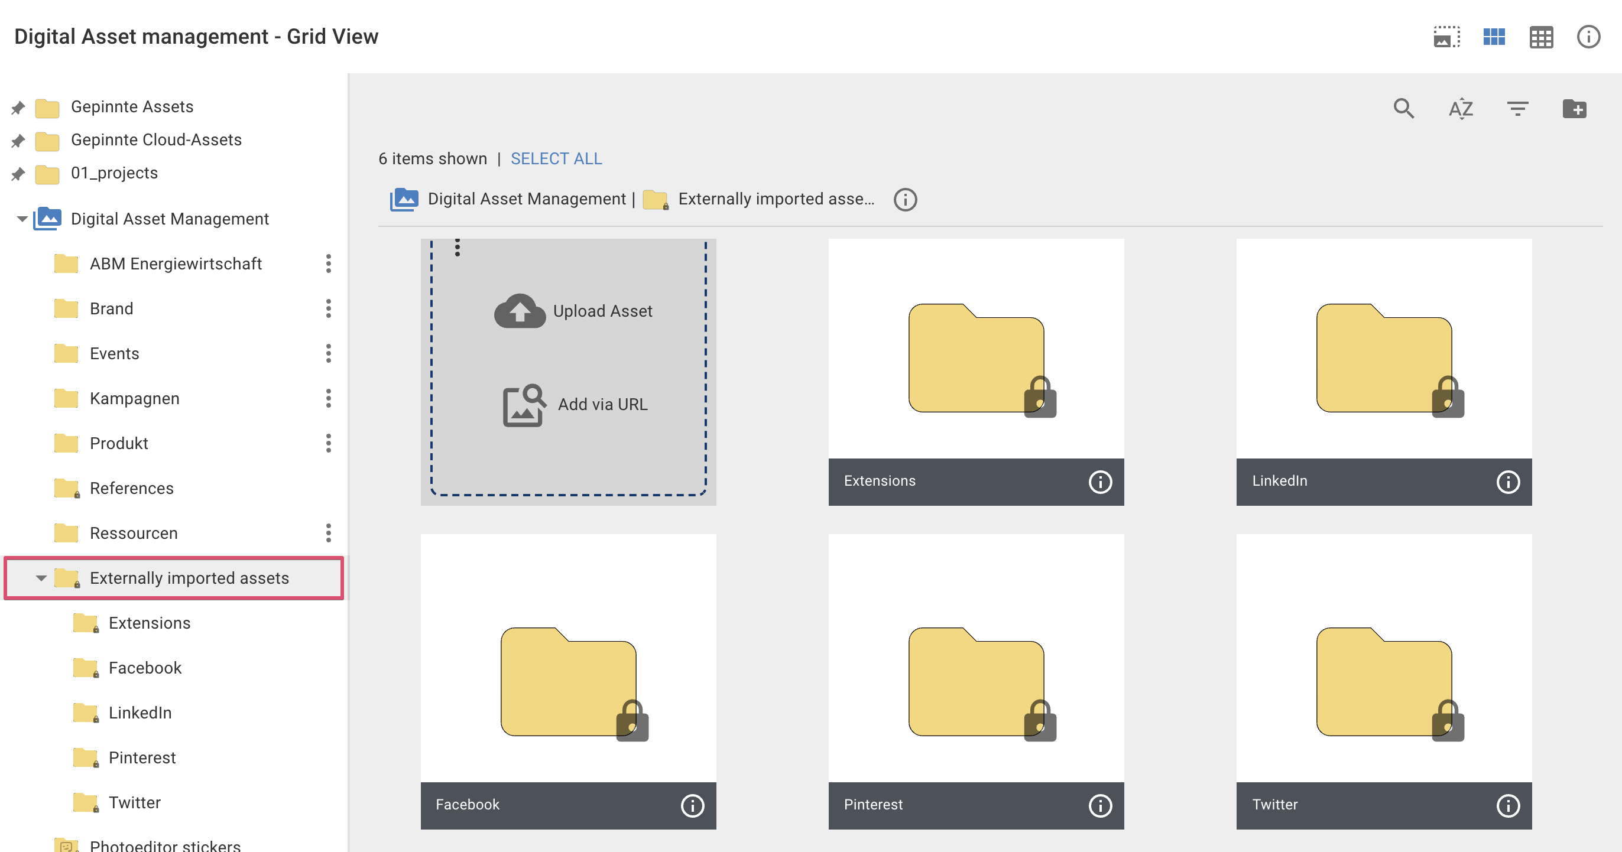Click pin icon beside Gepinnte Cloud-Assets
This screenshot has width=1622, height=852.
coord(18,141)
